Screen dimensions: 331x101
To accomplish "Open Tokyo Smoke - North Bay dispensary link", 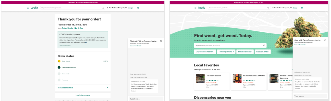I will [72, 28].
